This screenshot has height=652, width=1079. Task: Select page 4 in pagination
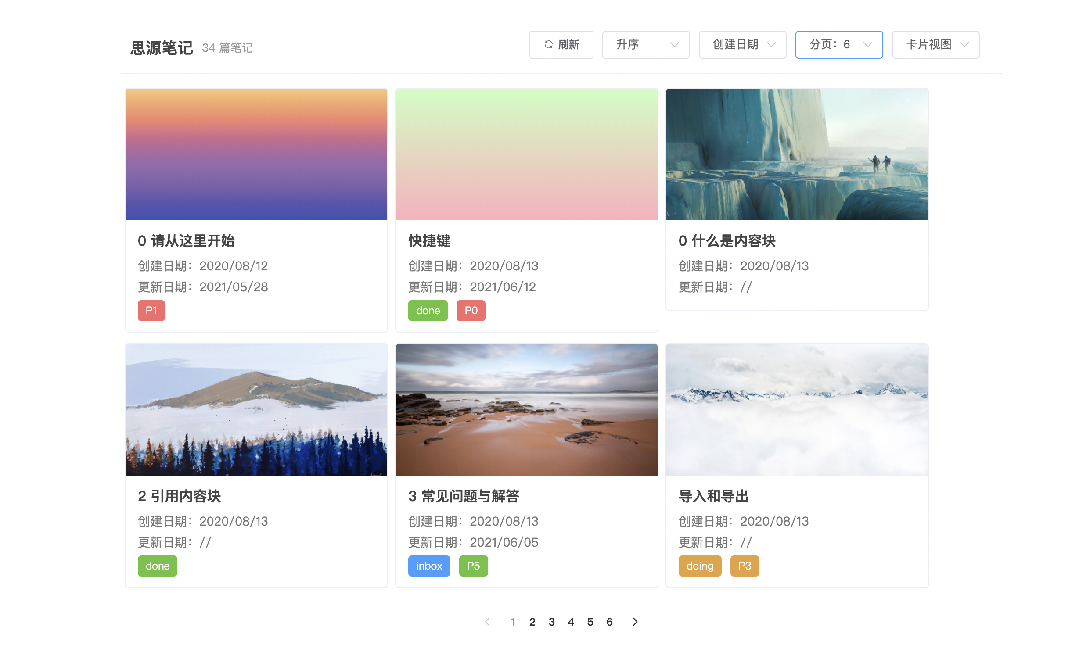coord(571,622)
